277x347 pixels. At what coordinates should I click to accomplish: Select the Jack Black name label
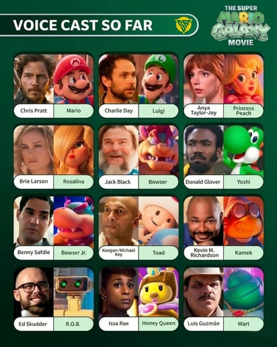118,182
